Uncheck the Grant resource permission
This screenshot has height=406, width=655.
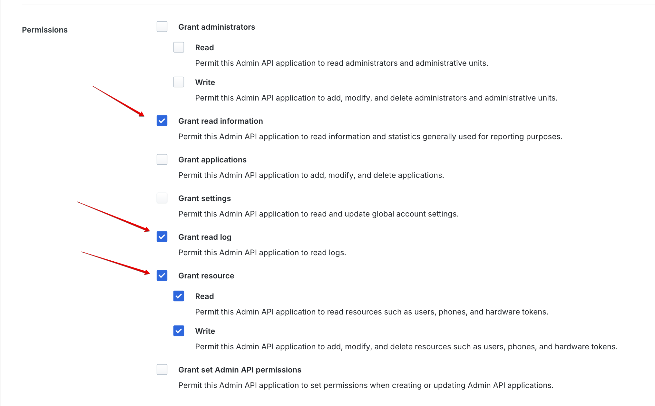tap(162, 275)
